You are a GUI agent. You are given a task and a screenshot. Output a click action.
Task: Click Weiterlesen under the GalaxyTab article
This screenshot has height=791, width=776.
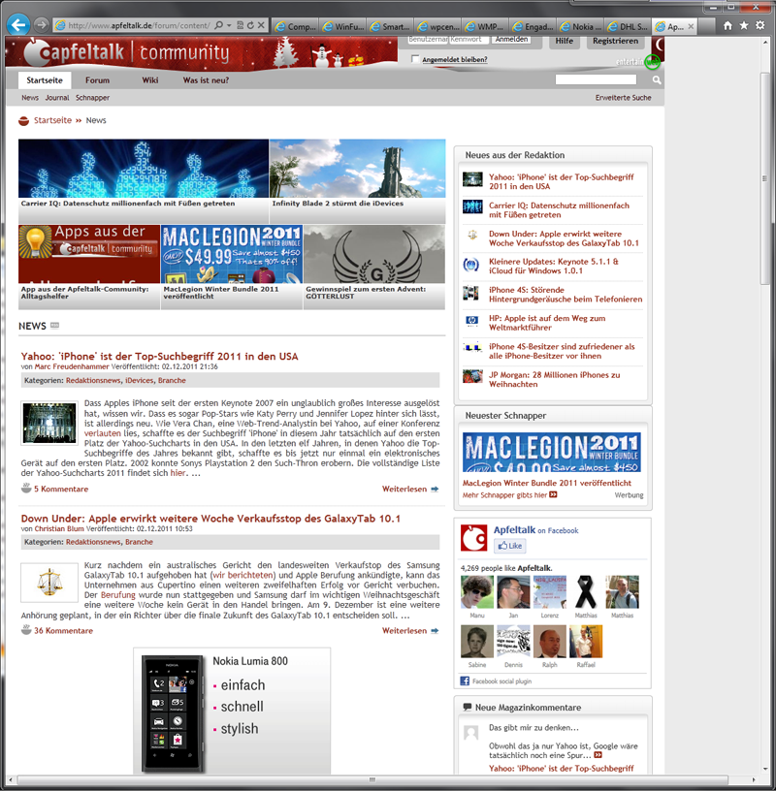[x=404, y=631]
